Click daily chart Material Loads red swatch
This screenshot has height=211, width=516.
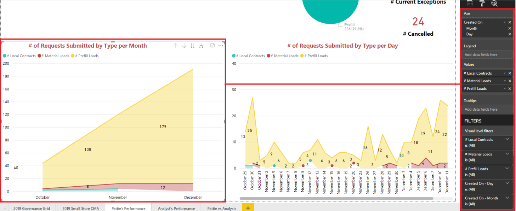click(269, 56)
